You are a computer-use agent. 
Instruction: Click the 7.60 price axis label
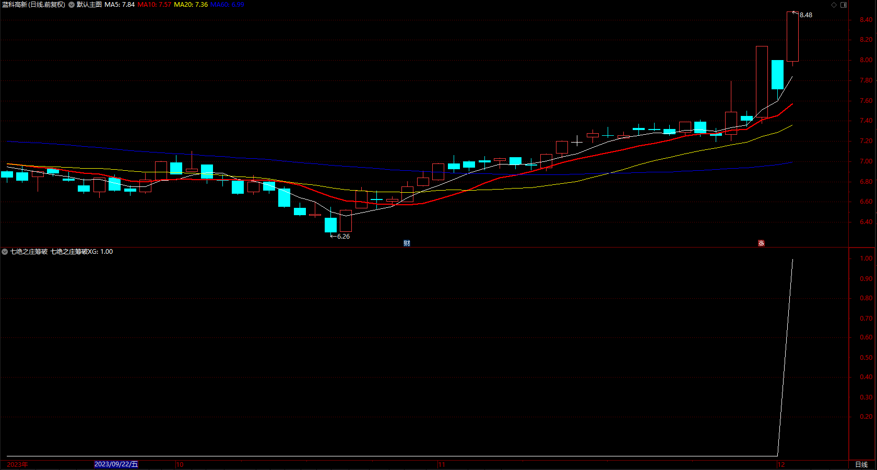tap(866, 101)
